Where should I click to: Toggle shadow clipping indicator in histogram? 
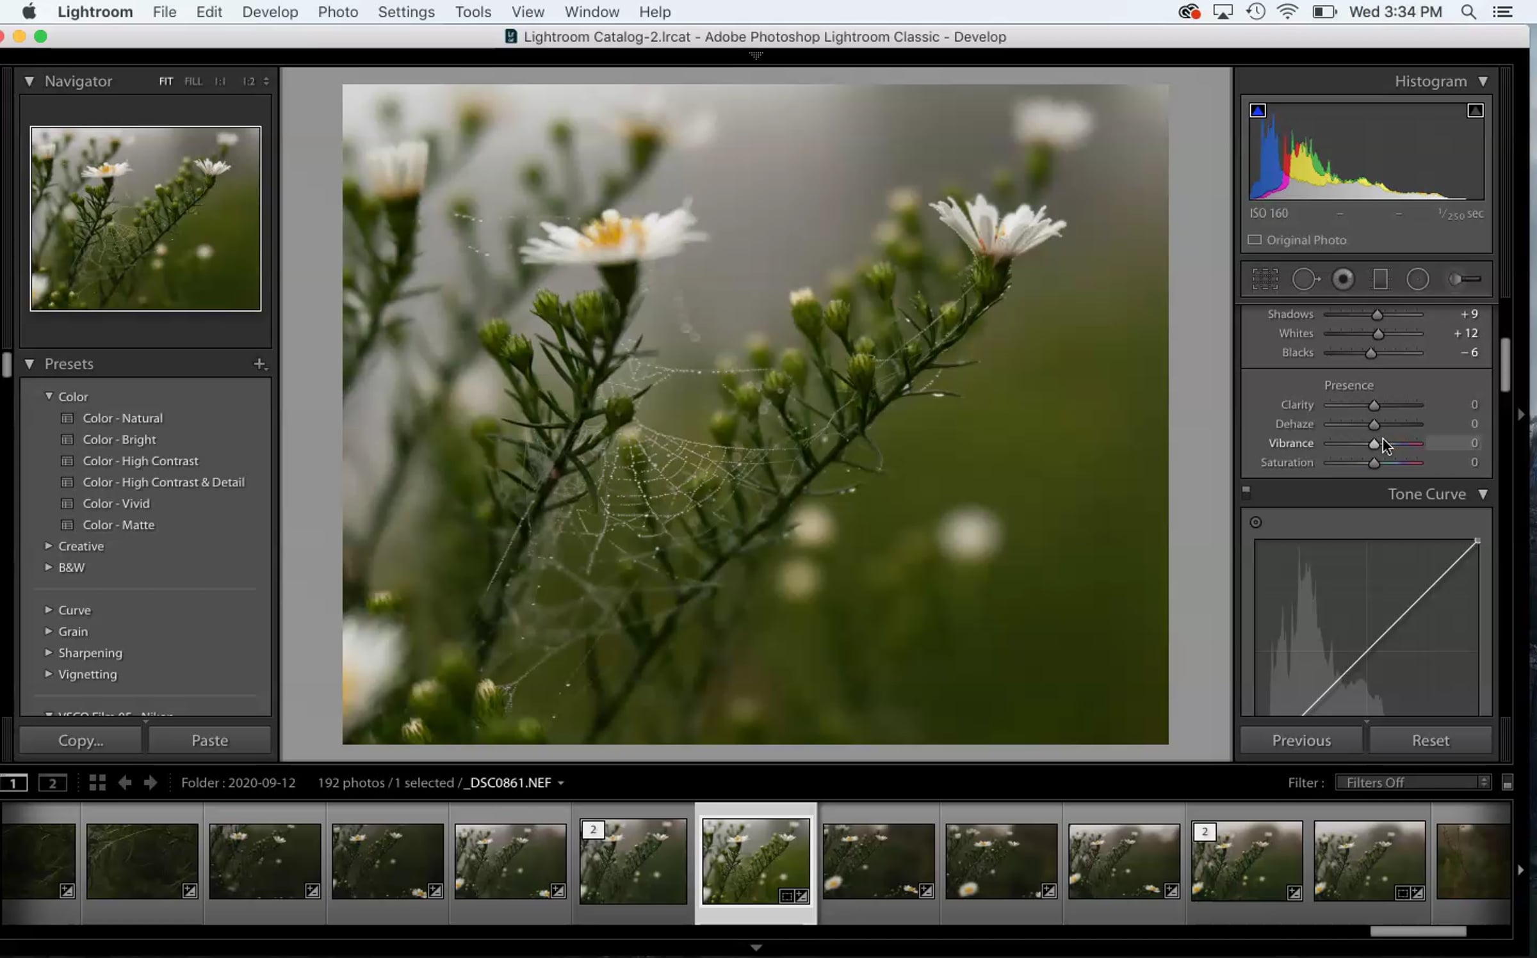tap(1258, 111)
